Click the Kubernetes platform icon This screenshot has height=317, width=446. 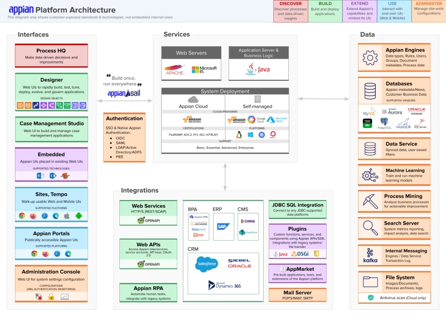(x=261, y=134)
